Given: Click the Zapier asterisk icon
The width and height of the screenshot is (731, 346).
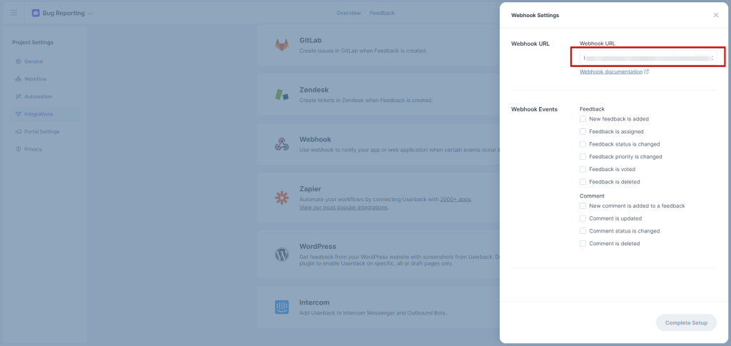Looking at the screenshot, I should pos(282,198).
